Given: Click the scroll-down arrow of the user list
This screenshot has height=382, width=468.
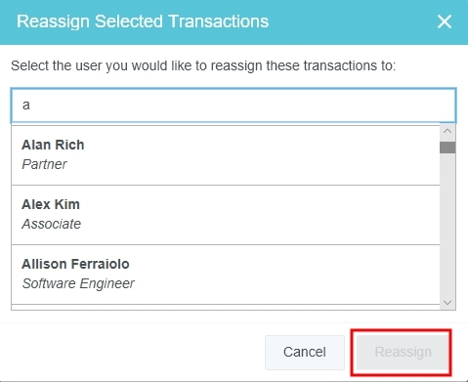Looking at the screenshot, I should pyautogui.click(x=447, y=303).
